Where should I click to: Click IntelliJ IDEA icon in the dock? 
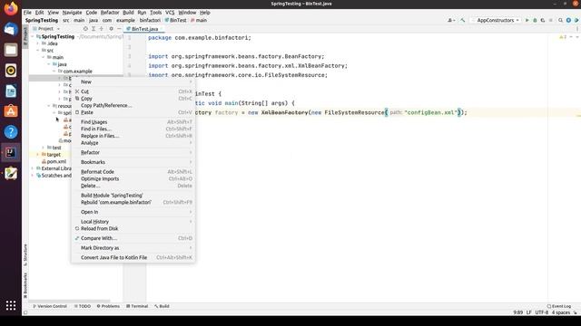pos(11,152)
